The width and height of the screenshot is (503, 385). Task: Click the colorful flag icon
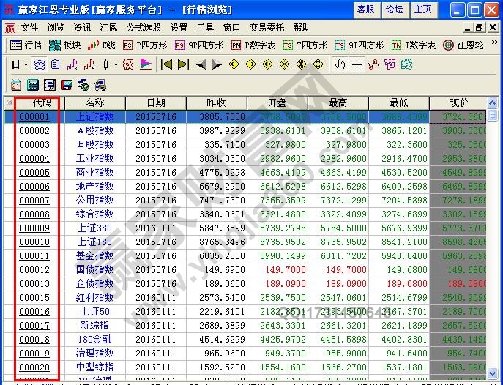click(146, 64)
